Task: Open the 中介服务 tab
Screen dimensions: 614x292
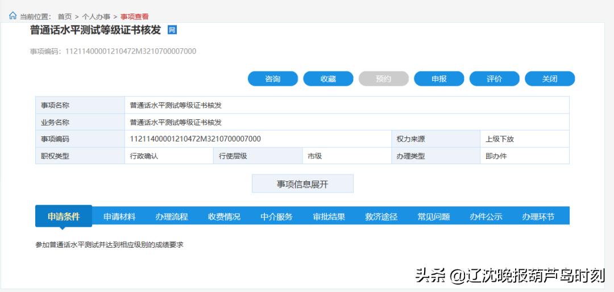Action: point(276,216)
